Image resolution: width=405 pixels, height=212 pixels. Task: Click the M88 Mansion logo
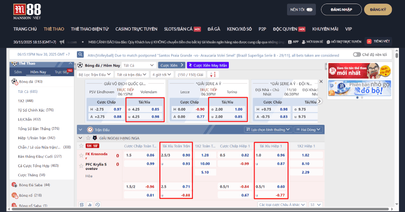pyautogui.click(x=27, y=11)
